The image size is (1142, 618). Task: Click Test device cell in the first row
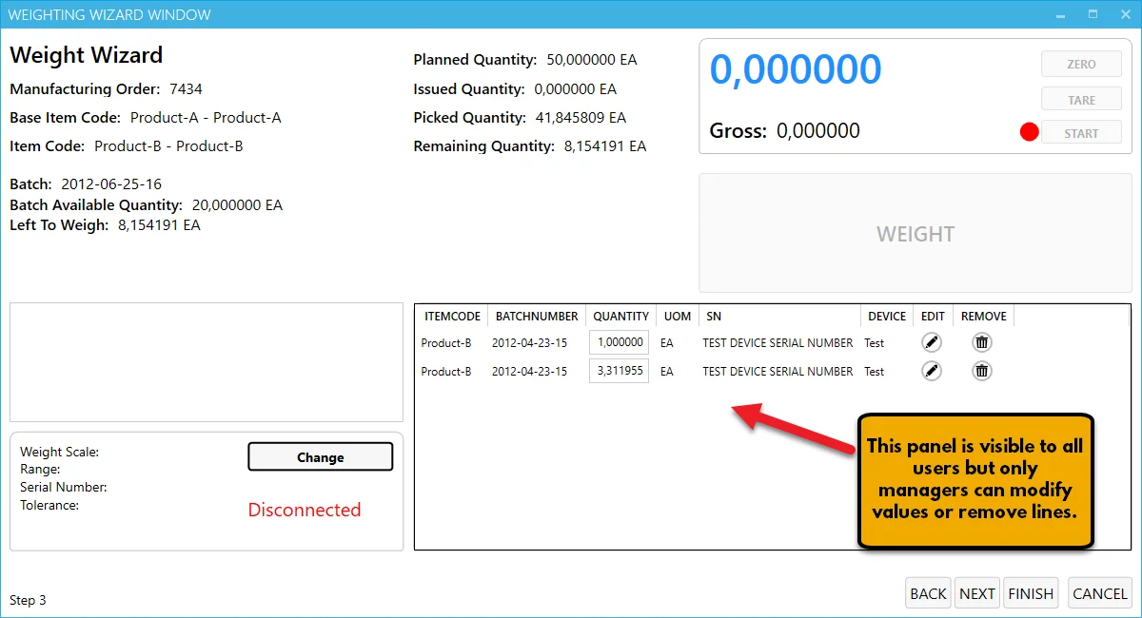pos(874,343)
